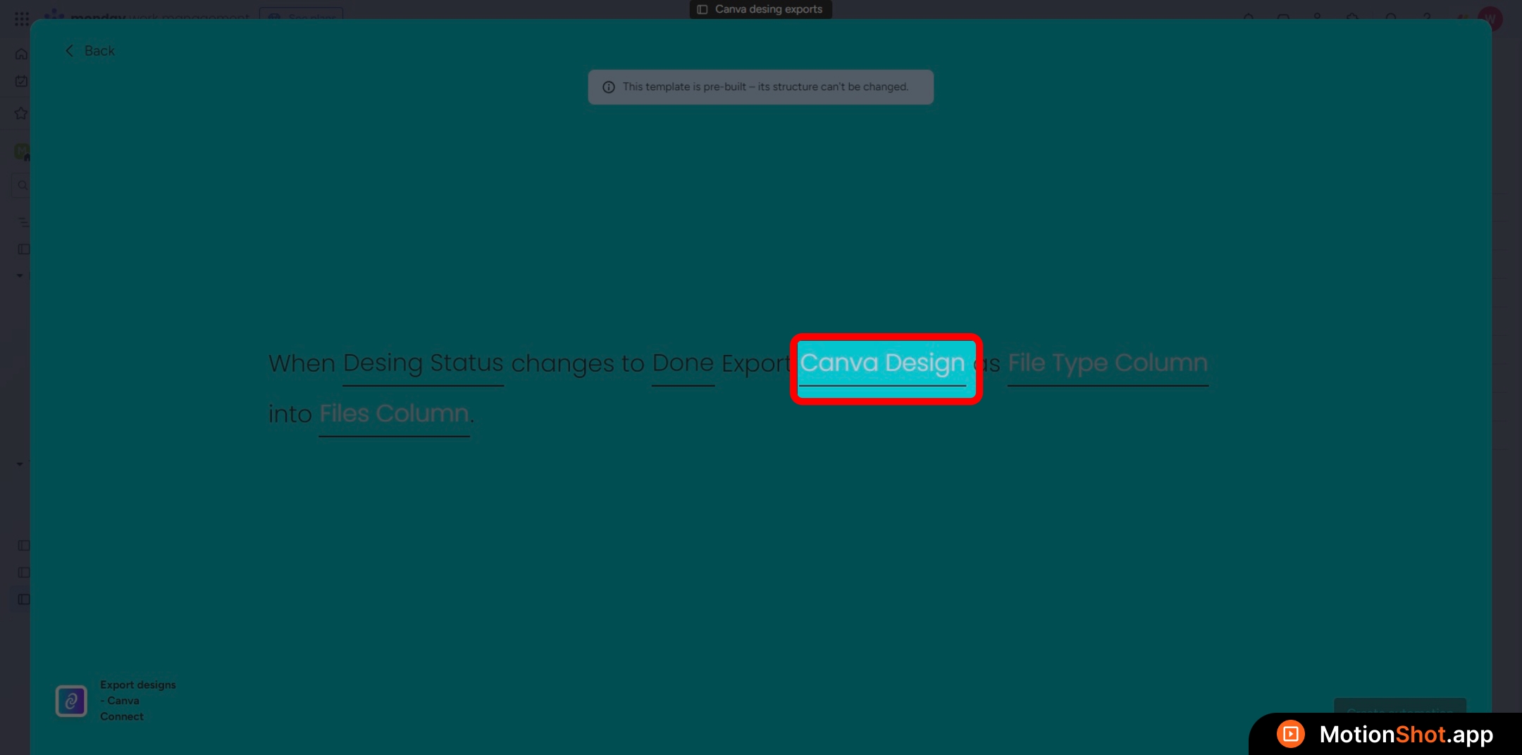Go to Home in the left sidebar

21,54
